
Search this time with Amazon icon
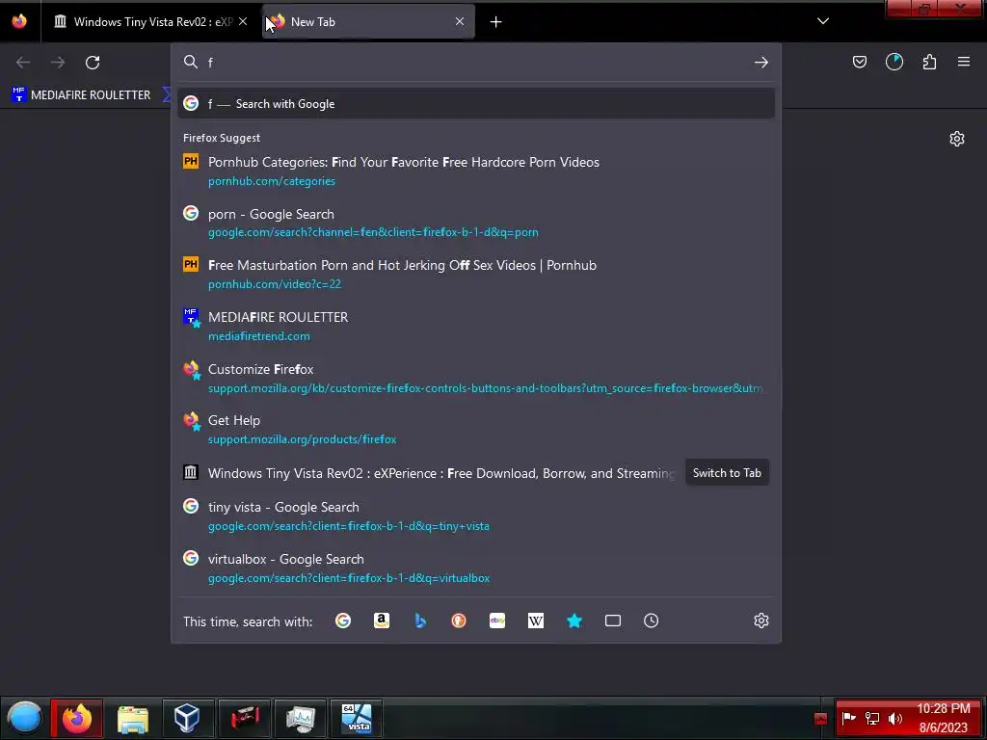pyautogui.click(x=382, y=621)
